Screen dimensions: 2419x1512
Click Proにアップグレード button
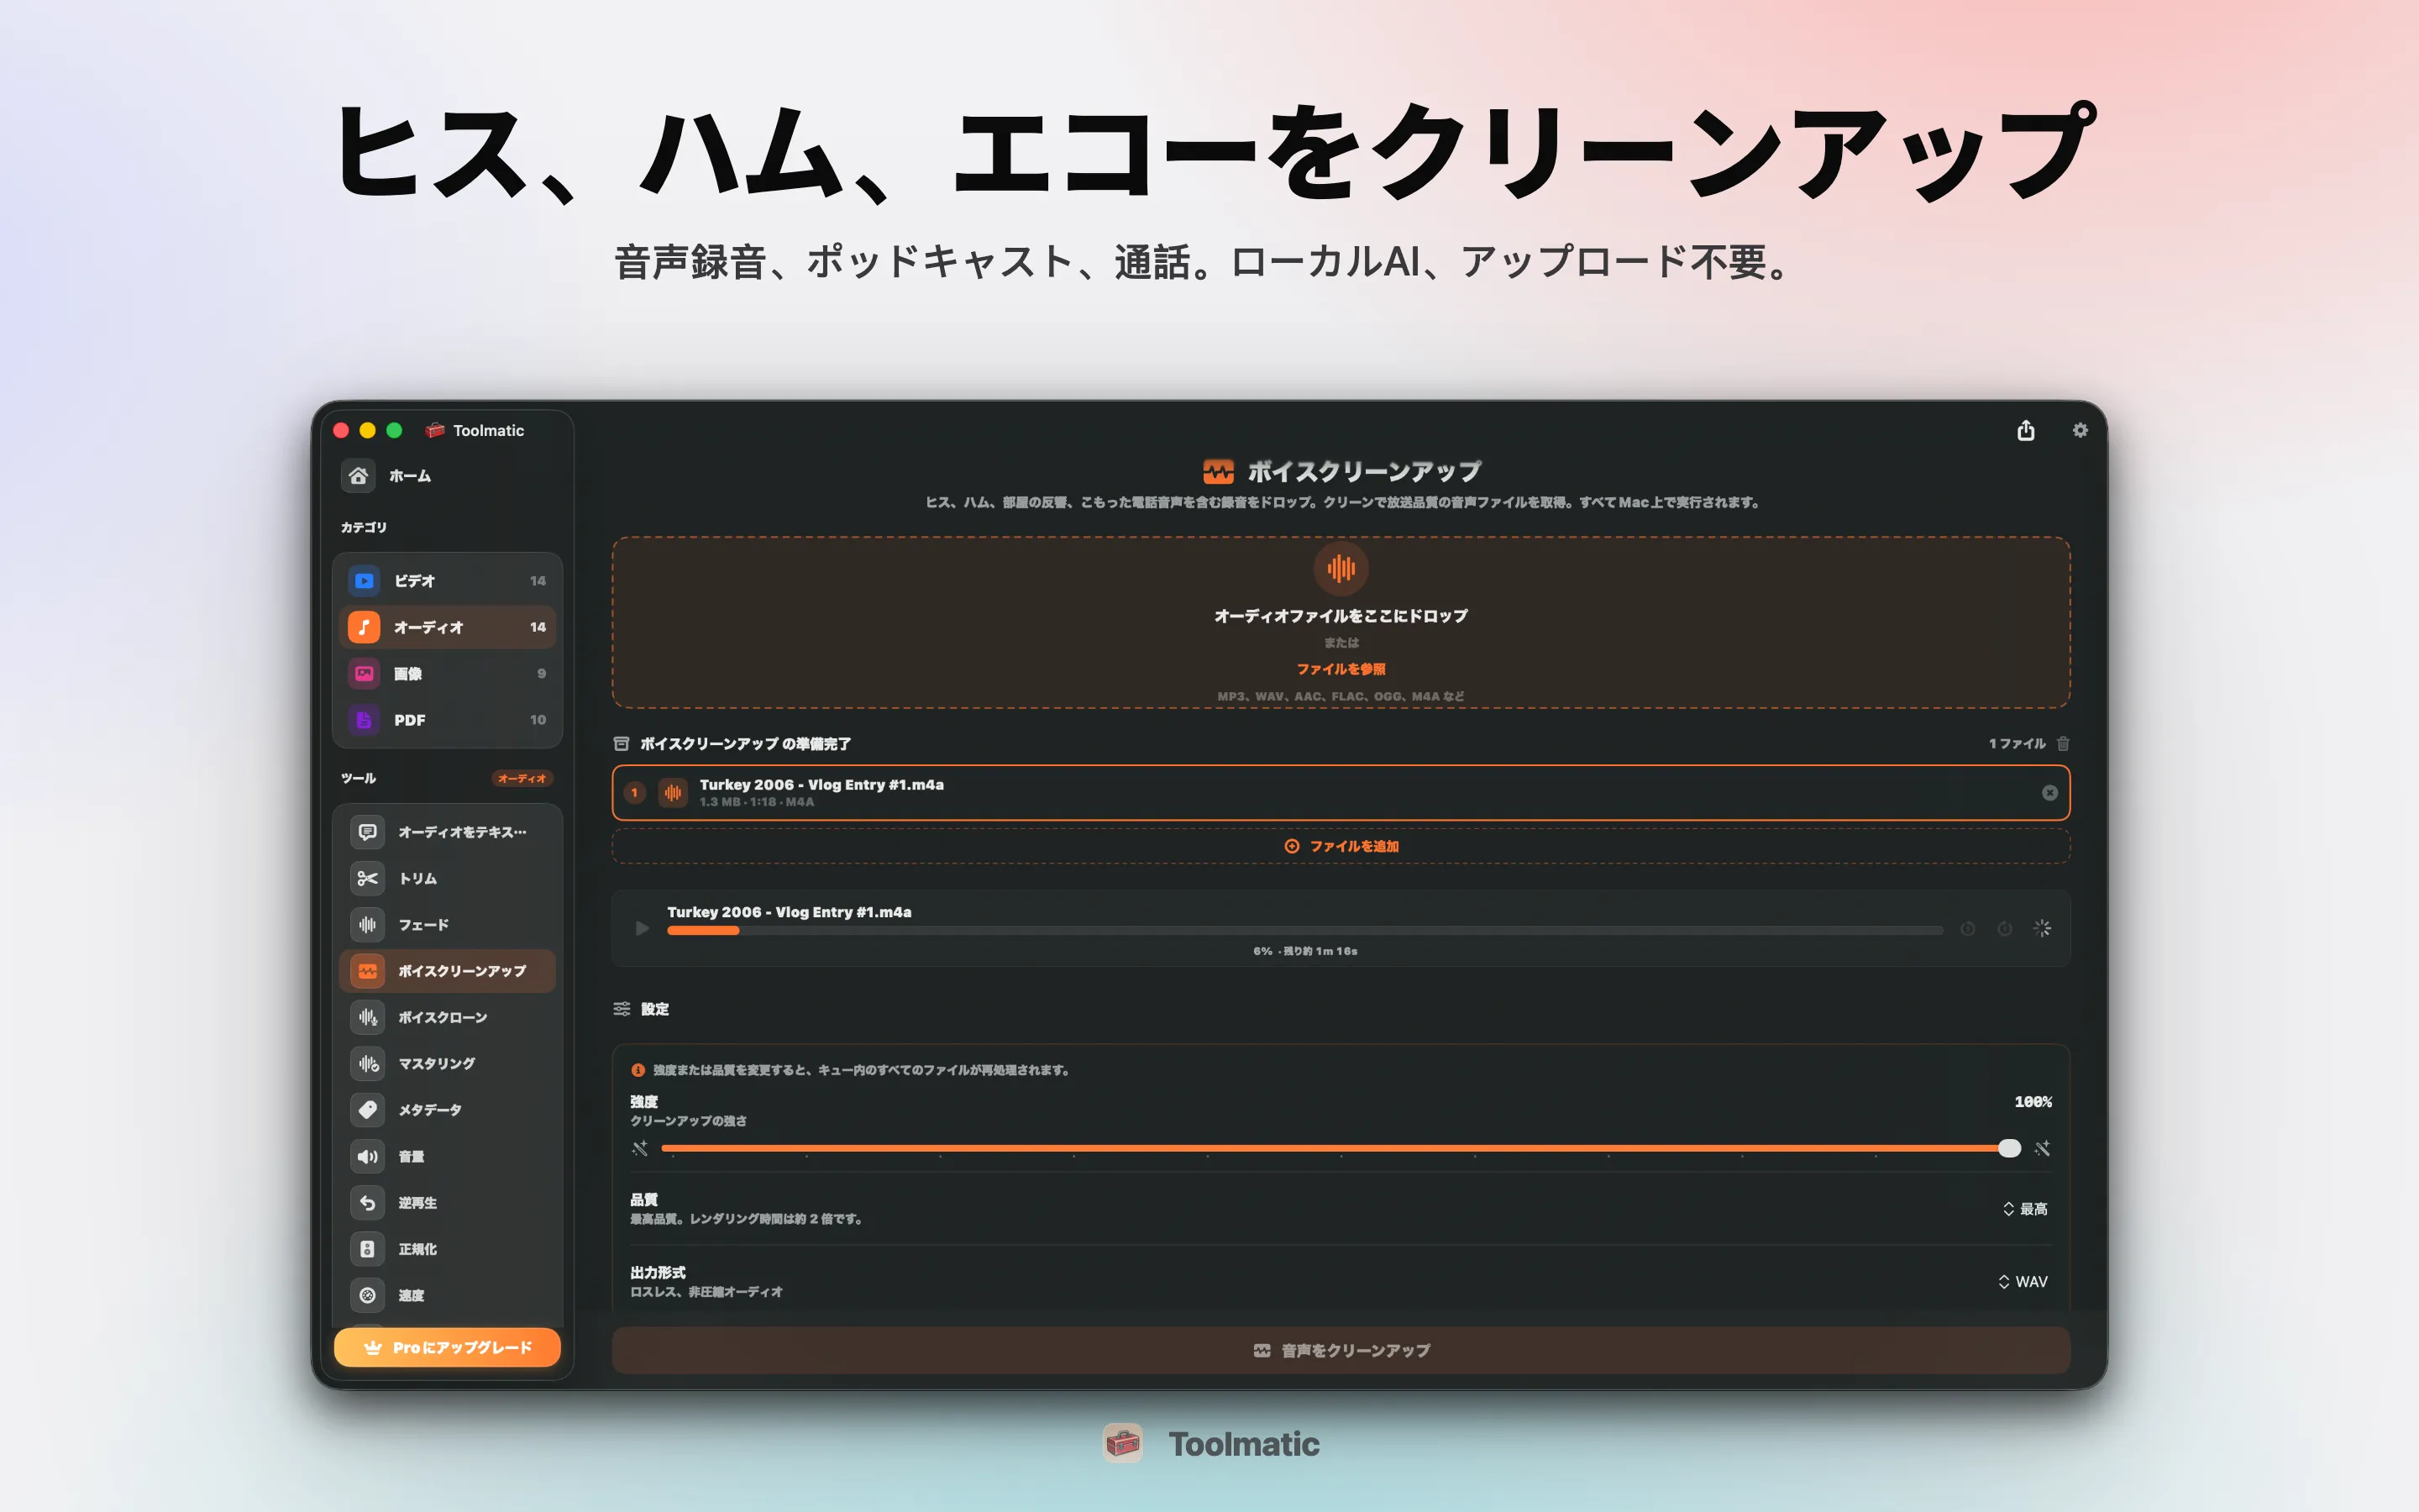(447, 1347)
